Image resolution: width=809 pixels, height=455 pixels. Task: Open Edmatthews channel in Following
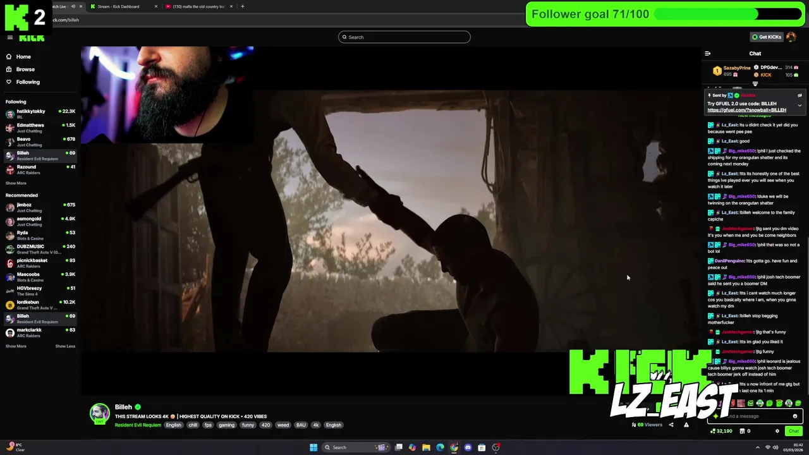[x=40, y=128]
